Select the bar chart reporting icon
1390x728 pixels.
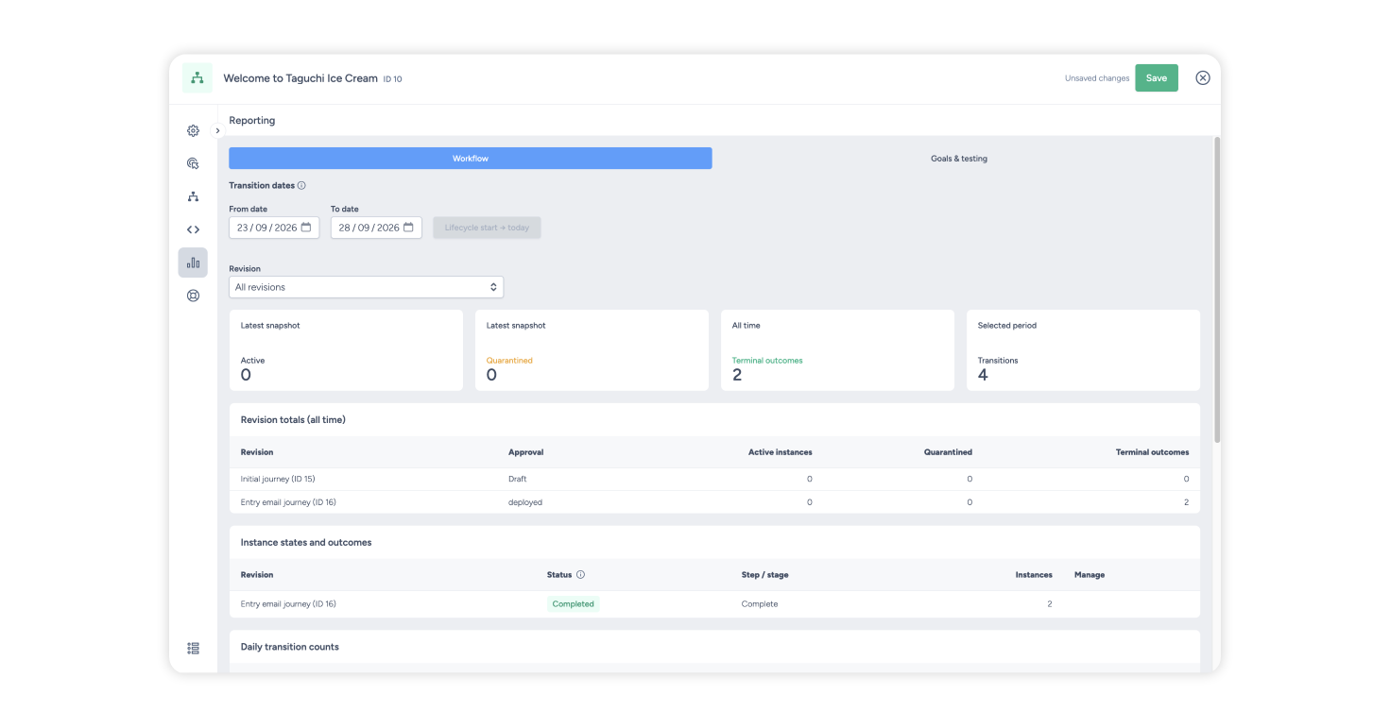coord(193,262)
